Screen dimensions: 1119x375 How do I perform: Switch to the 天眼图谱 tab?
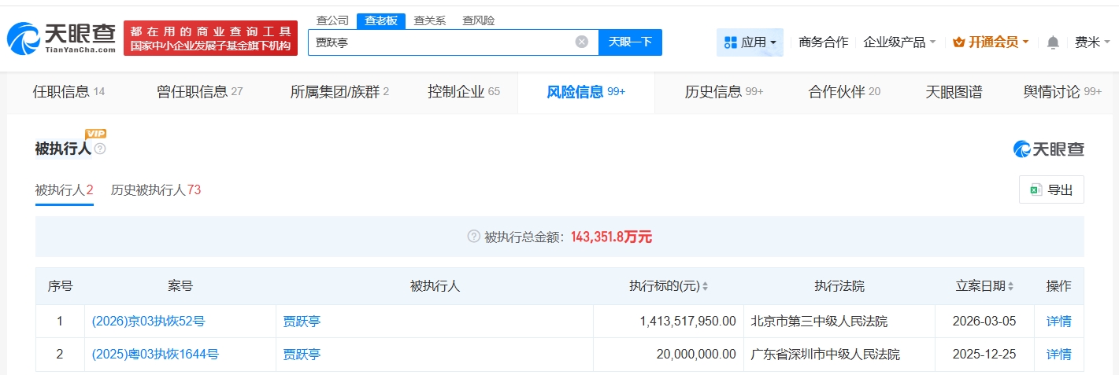pyautogui.click(x=954, y=92)
